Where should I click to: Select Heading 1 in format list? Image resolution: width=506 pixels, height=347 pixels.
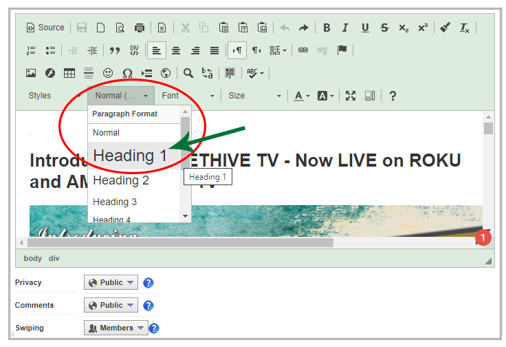click(x=133, y=156)
